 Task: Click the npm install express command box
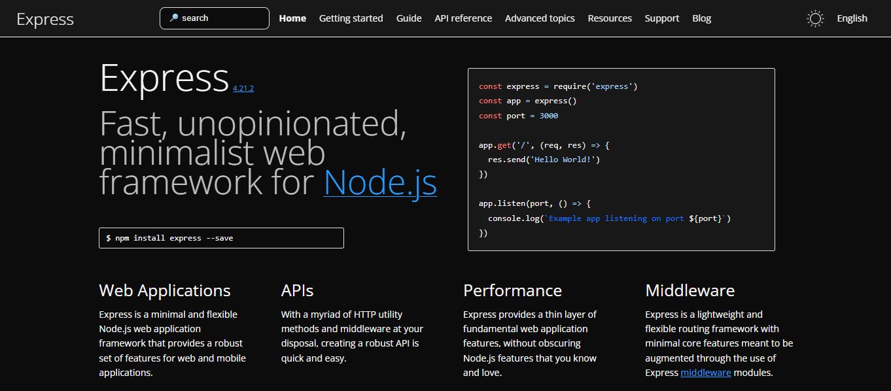(221, 238)
